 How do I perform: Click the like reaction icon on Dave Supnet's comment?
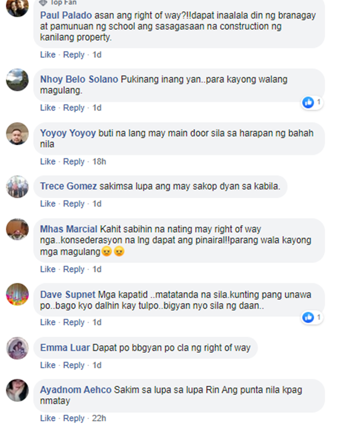point(308,318)
